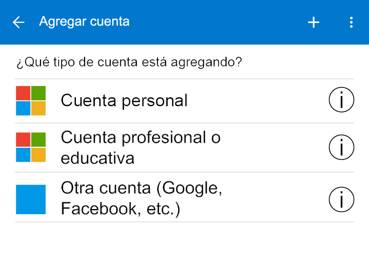Click yellow square of Cuenta profesional logo
This screenshot has width=369, height=273.
click(38, 155)
